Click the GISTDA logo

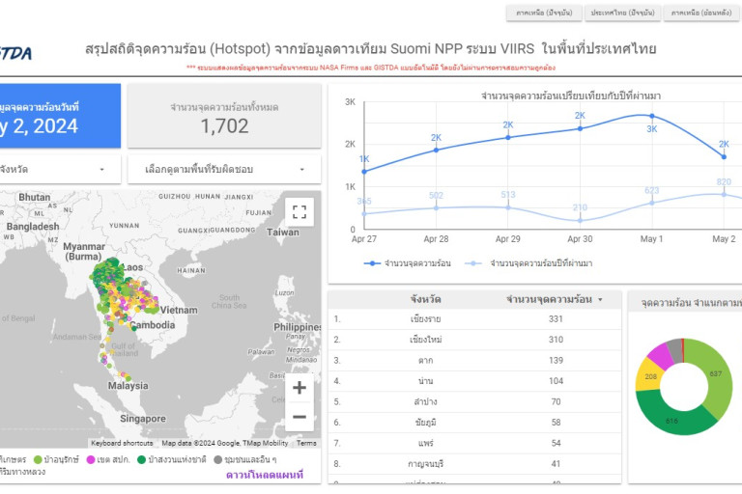(15, 52)
